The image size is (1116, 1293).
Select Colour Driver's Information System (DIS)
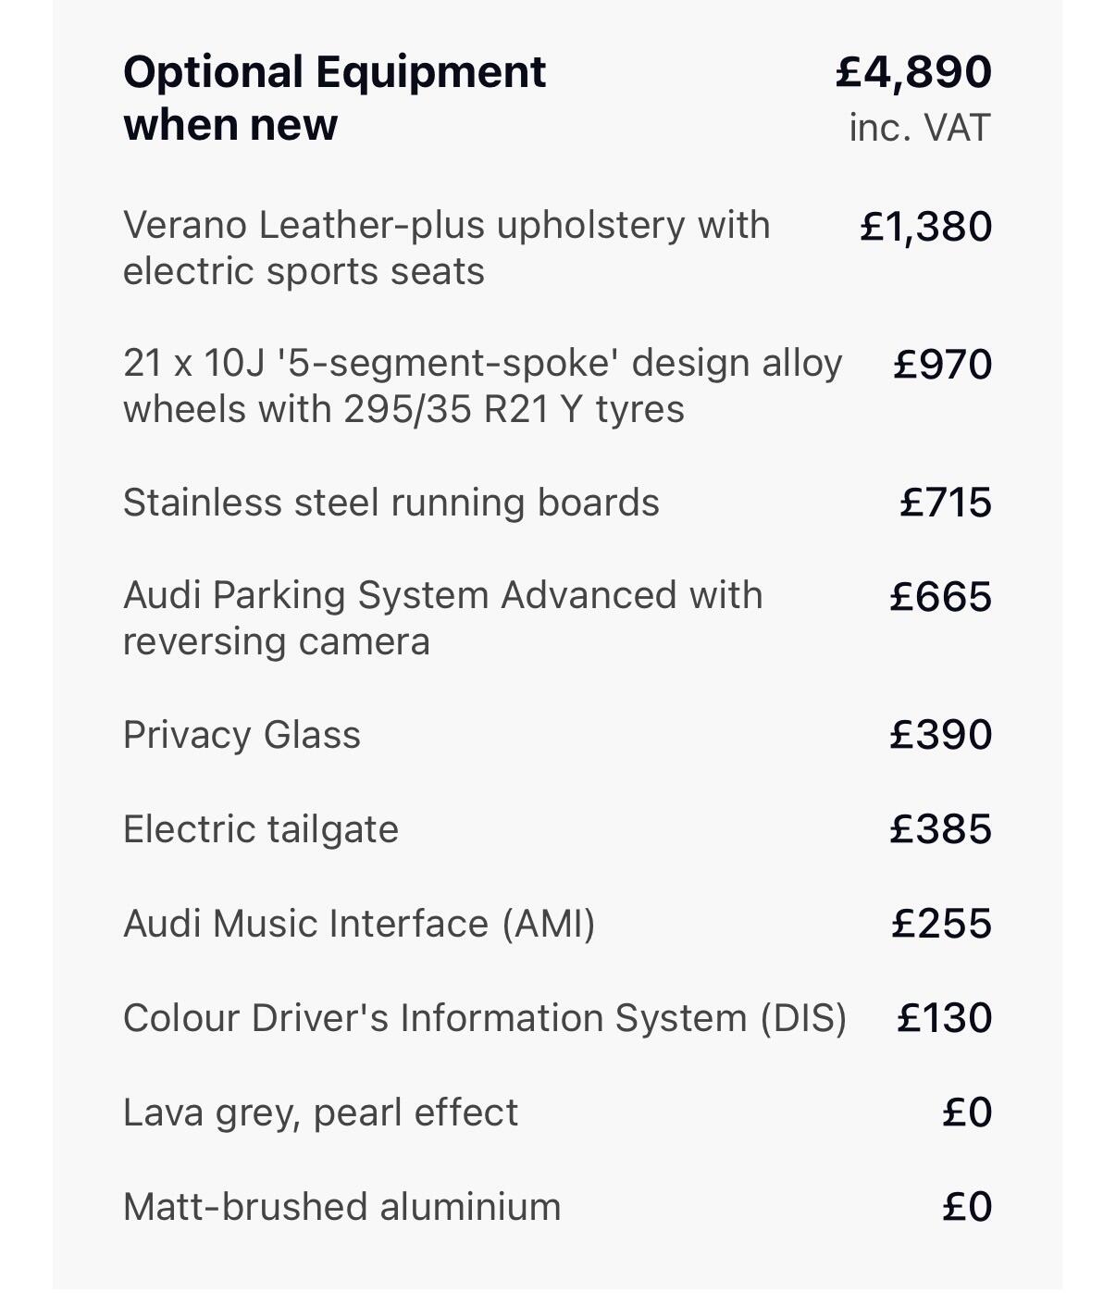[x=484, y=1018]
